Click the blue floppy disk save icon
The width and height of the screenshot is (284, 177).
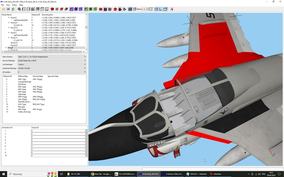pos(8,9)
